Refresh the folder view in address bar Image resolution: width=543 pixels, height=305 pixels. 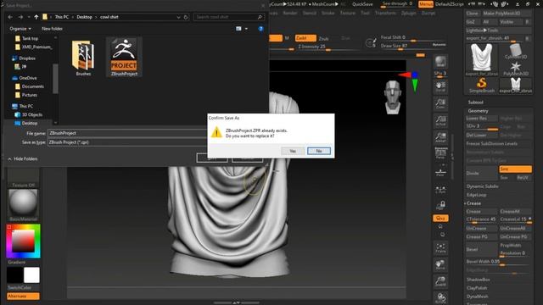click(x=186, y=17)
